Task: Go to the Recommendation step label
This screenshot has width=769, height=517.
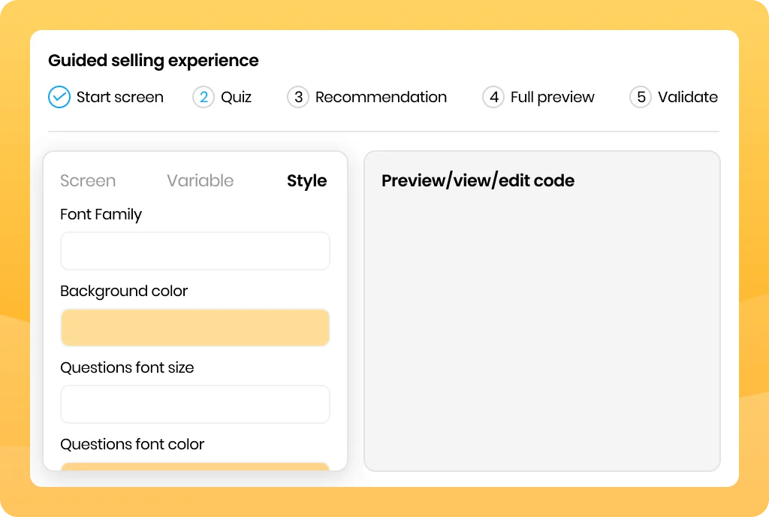Action: point(381,97)
